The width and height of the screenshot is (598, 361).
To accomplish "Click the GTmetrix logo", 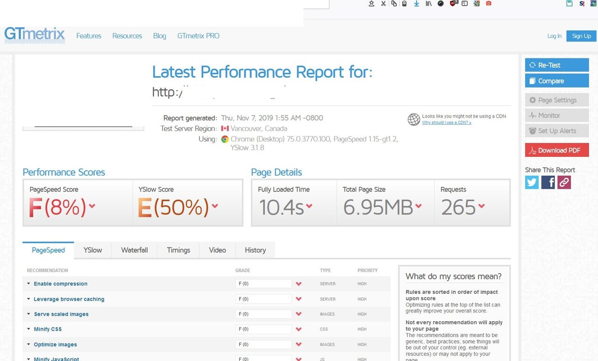I will (x=35, y=35).
